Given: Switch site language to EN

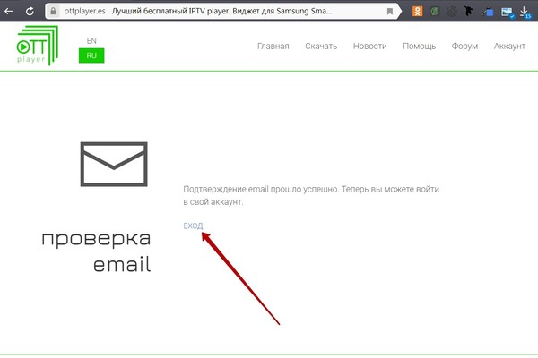Looking at the screenshot, I should coord(91,41).
